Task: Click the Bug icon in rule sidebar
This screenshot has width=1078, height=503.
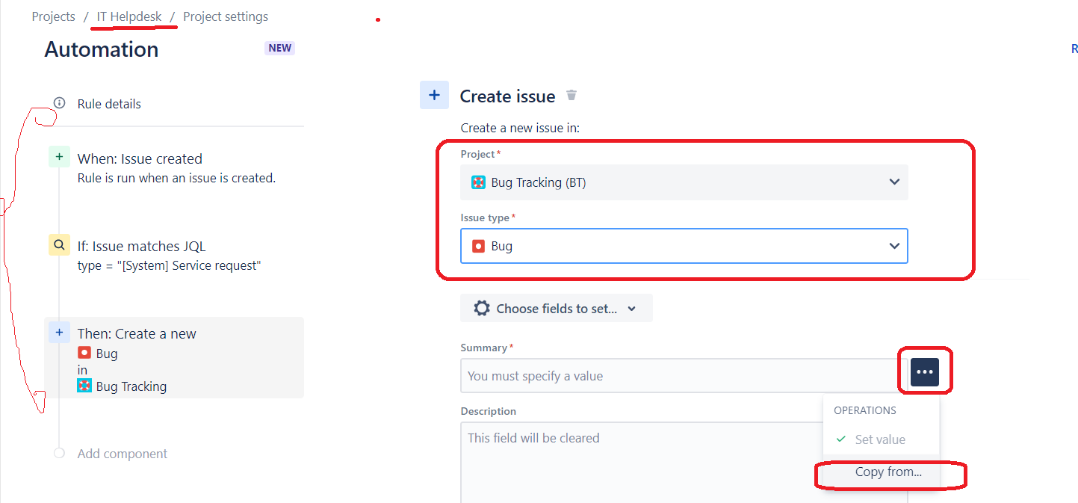Action: [x=84, y=354]
